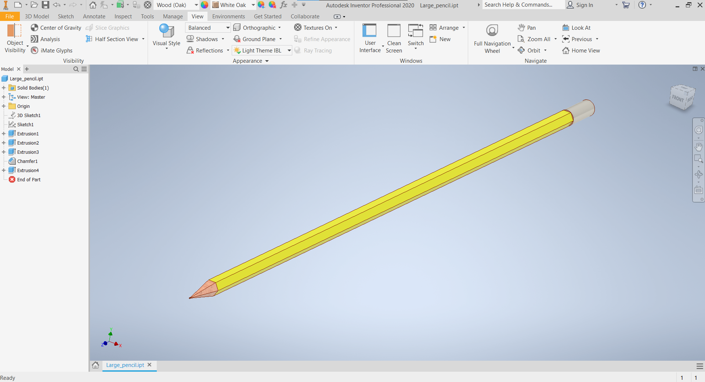705x382 pixels.
Task: Click the Sketch1 feature in the browser
Action: click(25, 124)
